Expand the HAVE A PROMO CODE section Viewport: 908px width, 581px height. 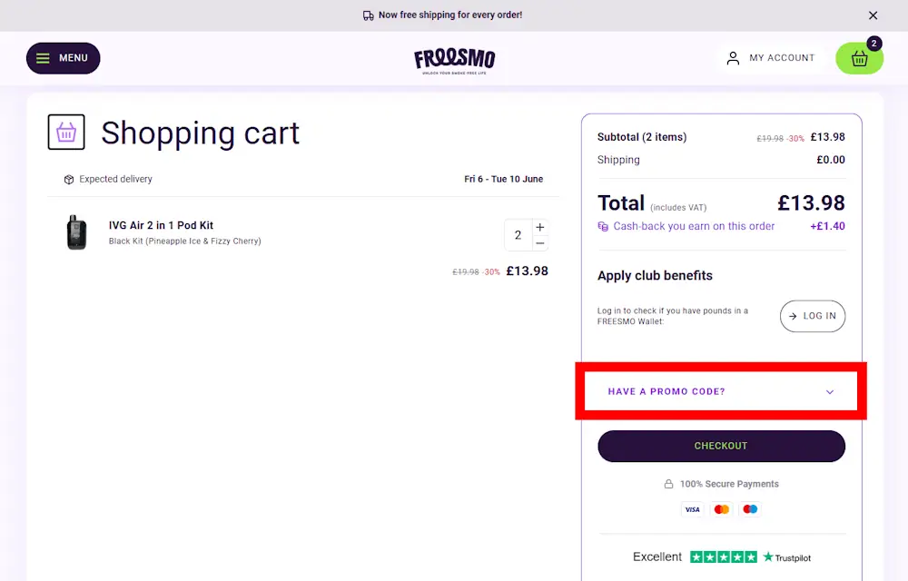[x=721, y=391]
